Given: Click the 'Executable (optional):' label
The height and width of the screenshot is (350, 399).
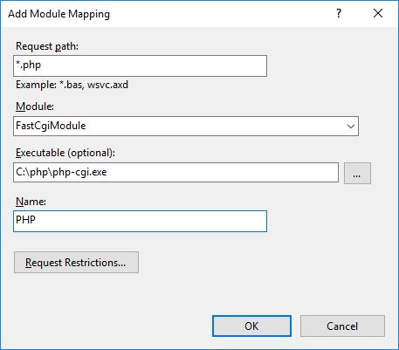Looking at the screenshot, I should 65,153.
